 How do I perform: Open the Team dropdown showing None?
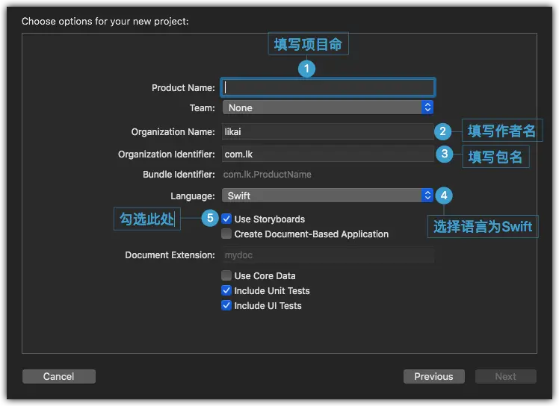[327, 107]
